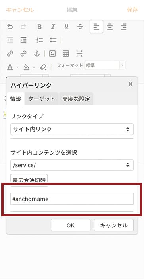Image resolution: width=144 pixels, height=279 pixels.
Task: Toggle Italic formatting
Action: (x=53, y=27)
